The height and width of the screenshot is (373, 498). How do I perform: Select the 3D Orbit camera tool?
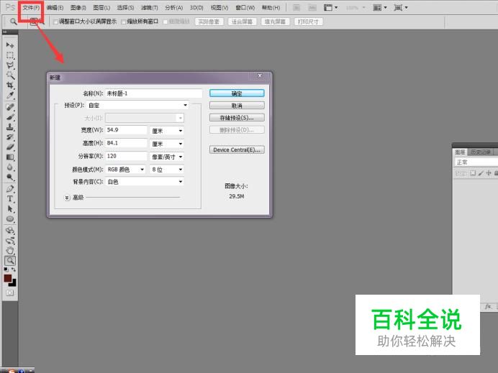pyautogui.click(x=10, y=241)
